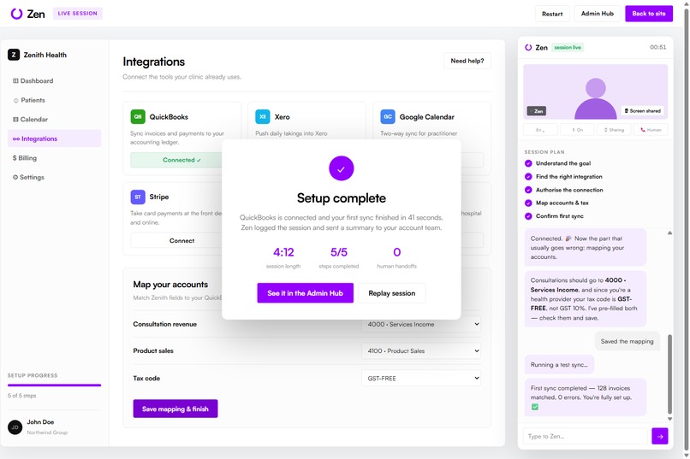Click the setup progress bar
Viewport: 690px width, 459px height.
click(54, 385)
